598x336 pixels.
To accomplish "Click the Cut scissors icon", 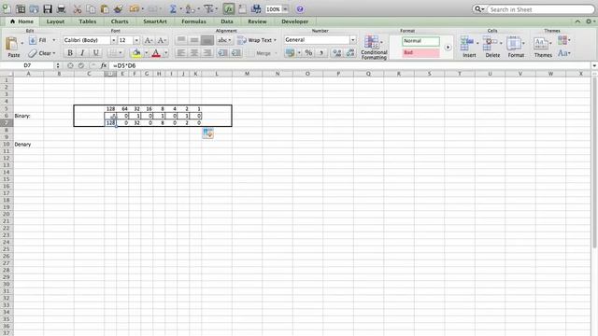I will [x=78, y=8].
